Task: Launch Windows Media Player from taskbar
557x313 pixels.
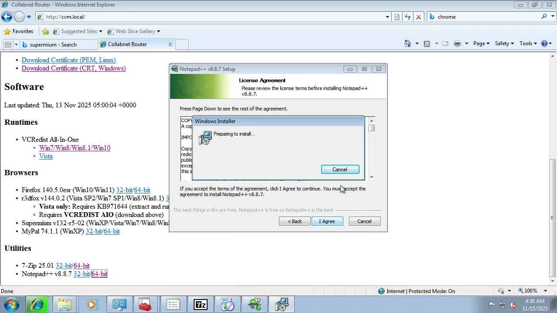Action: pyautogui.click(x=91, y=305)
